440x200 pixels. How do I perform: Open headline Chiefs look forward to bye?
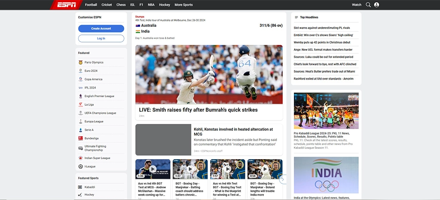[x=325, y=65]
